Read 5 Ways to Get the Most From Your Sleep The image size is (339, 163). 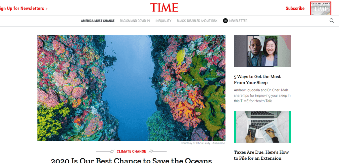[x=257, y=80]
